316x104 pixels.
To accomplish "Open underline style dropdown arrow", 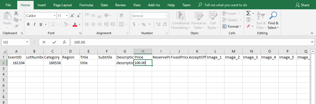I will pos(46,24).
